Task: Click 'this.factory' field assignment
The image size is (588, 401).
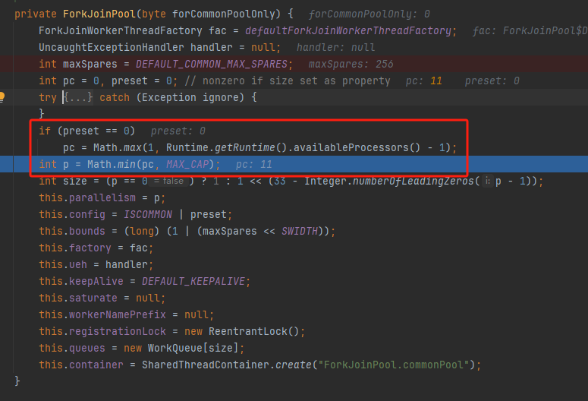Action: point(75,248)
